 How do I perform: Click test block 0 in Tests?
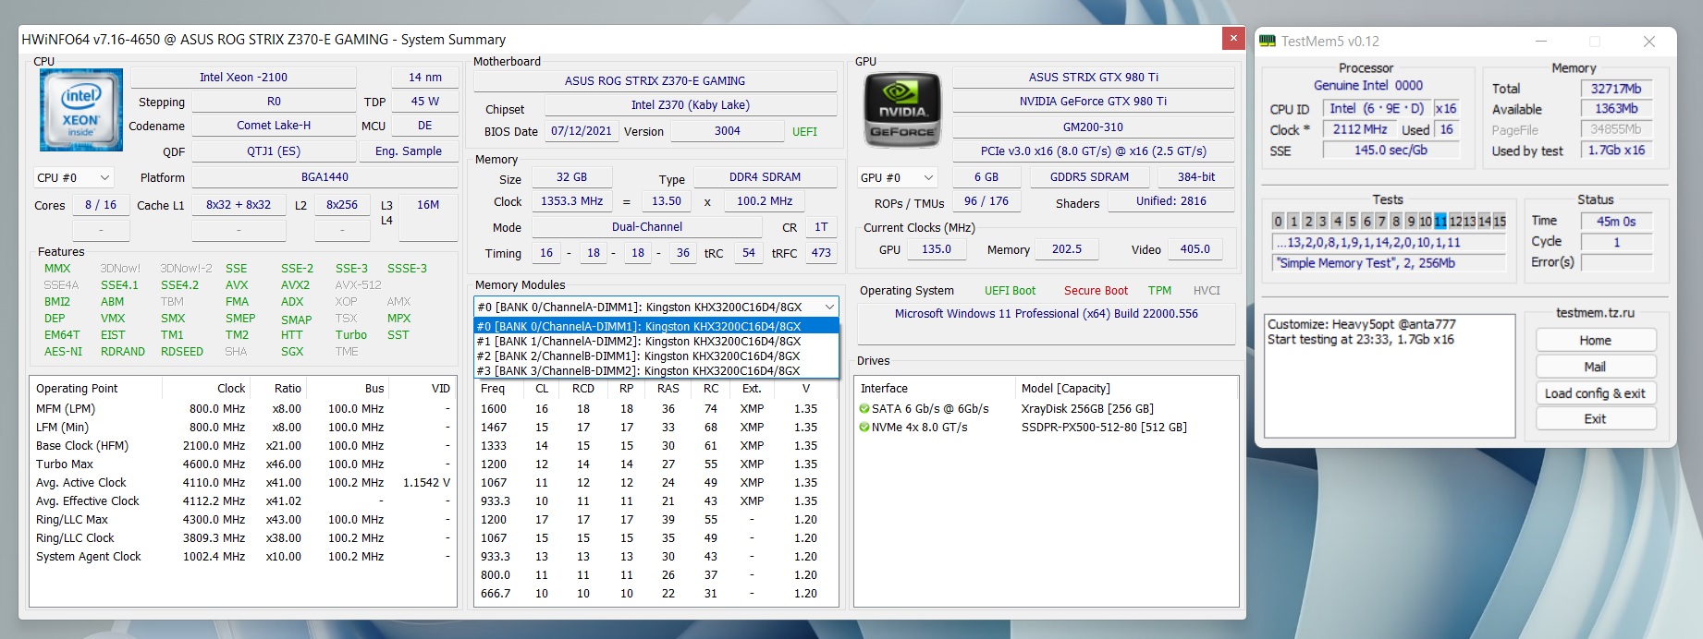[1279, 221]
